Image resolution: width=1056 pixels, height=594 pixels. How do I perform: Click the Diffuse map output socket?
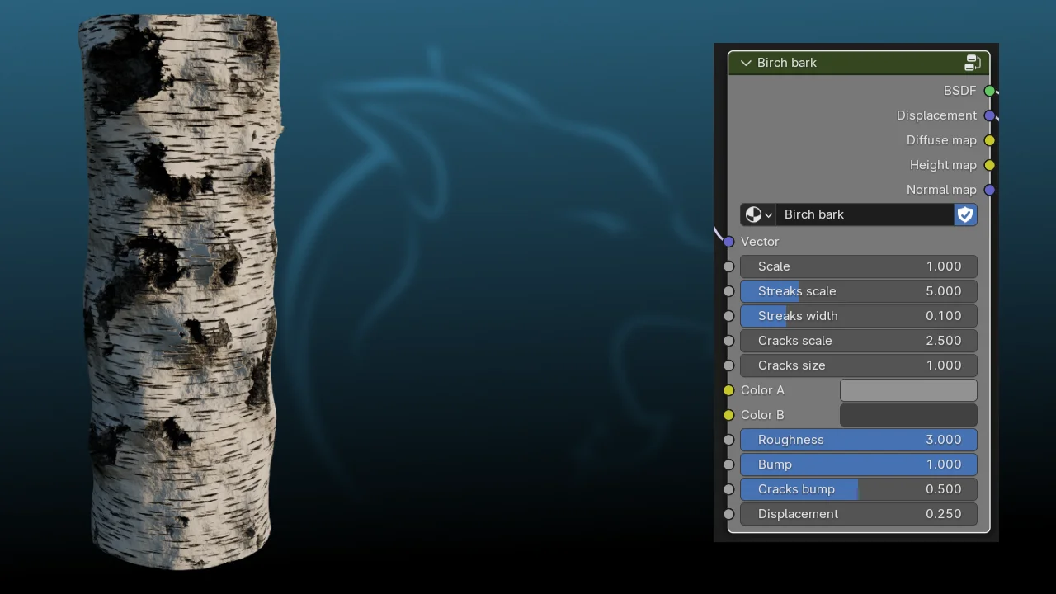(989, 140)
